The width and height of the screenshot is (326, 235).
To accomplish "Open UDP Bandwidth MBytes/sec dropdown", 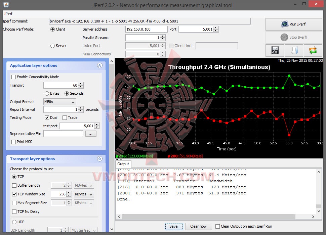I will pos(84,230).
